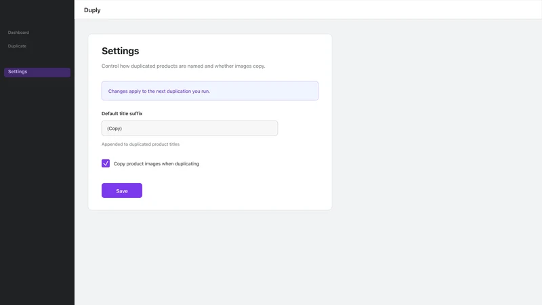Click the word 'suffix' in the field label
The height and width of the screenshot is (305, 542).
[135, 113]
